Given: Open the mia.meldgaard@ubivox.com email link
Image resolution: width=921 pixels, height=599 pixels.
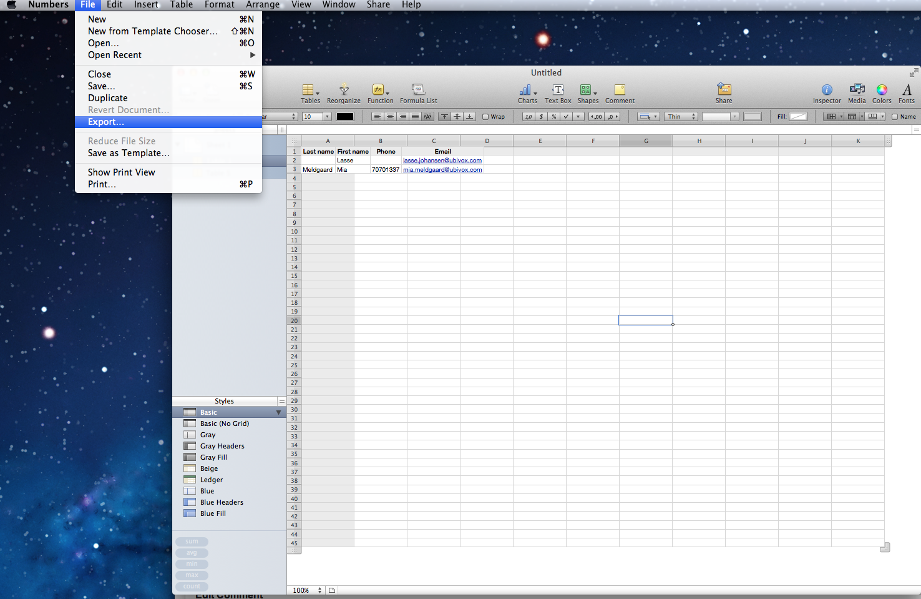Looking at the screenshot, I should [x=442, y=170].
